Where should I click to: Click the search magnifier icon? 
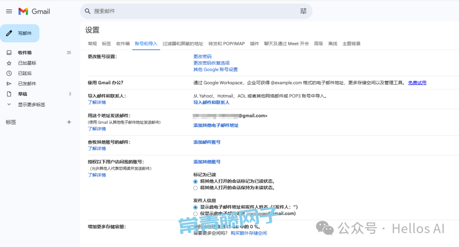coord(88,11)
